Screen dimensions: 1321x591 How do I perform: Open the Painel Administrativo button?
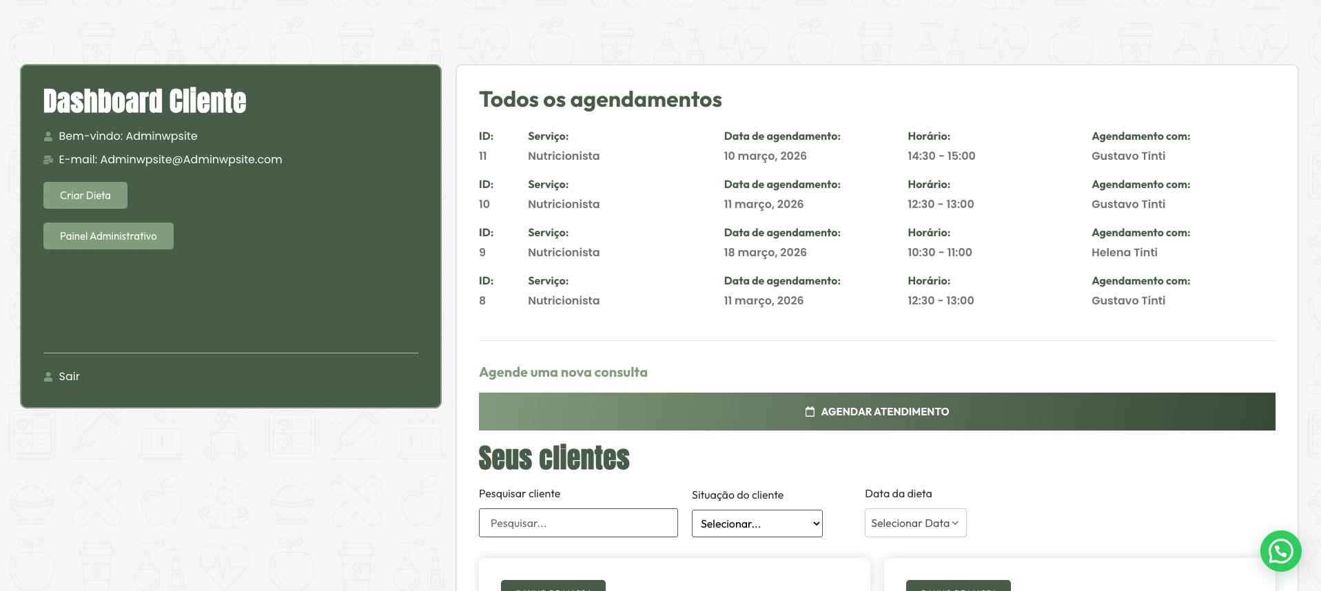click(108, 236)
